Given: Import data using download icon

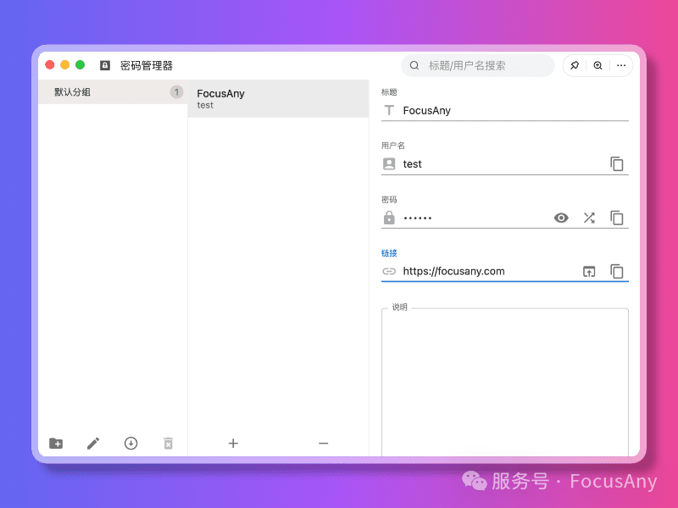Looking at the screenshot, I should coord(131,443).
